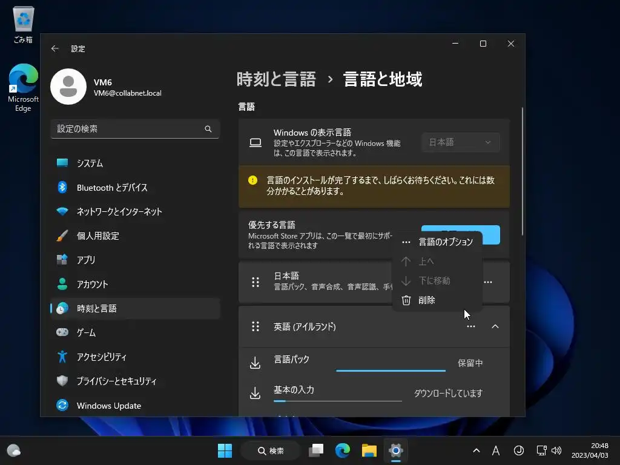Click the IME mode tray icon
The height and width of the screenshot is (465, 620).
click(x=518, y=450)
